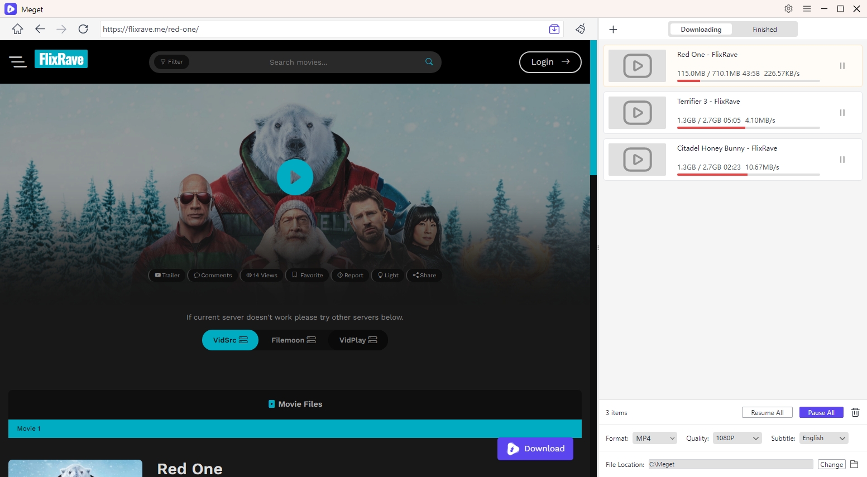Click the web page vertical scrollbar
The height and width of the screenshot is (477, 867).
tap(593, 108)
